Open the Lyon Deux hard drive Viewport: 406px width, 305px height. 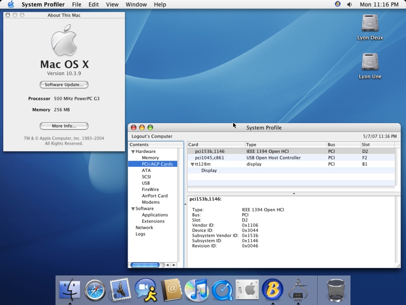[370, 24]
